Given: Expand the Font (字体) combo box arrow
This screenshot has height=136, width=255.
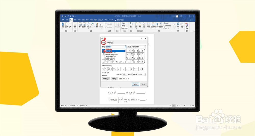Looking at the screenshot, I should 125,47.
